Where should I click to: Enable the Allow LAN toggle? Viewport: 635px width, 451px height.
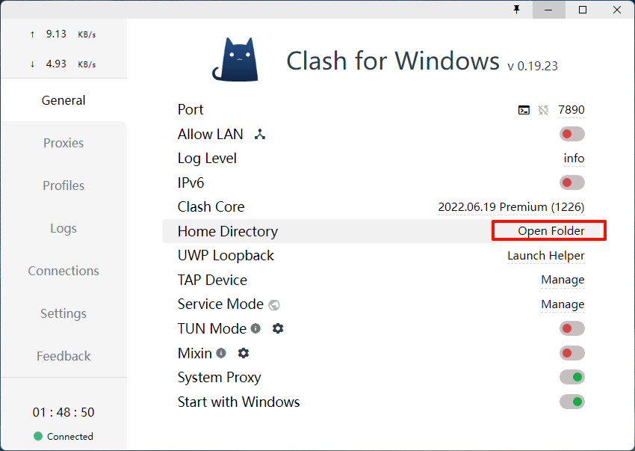[571, 134]
